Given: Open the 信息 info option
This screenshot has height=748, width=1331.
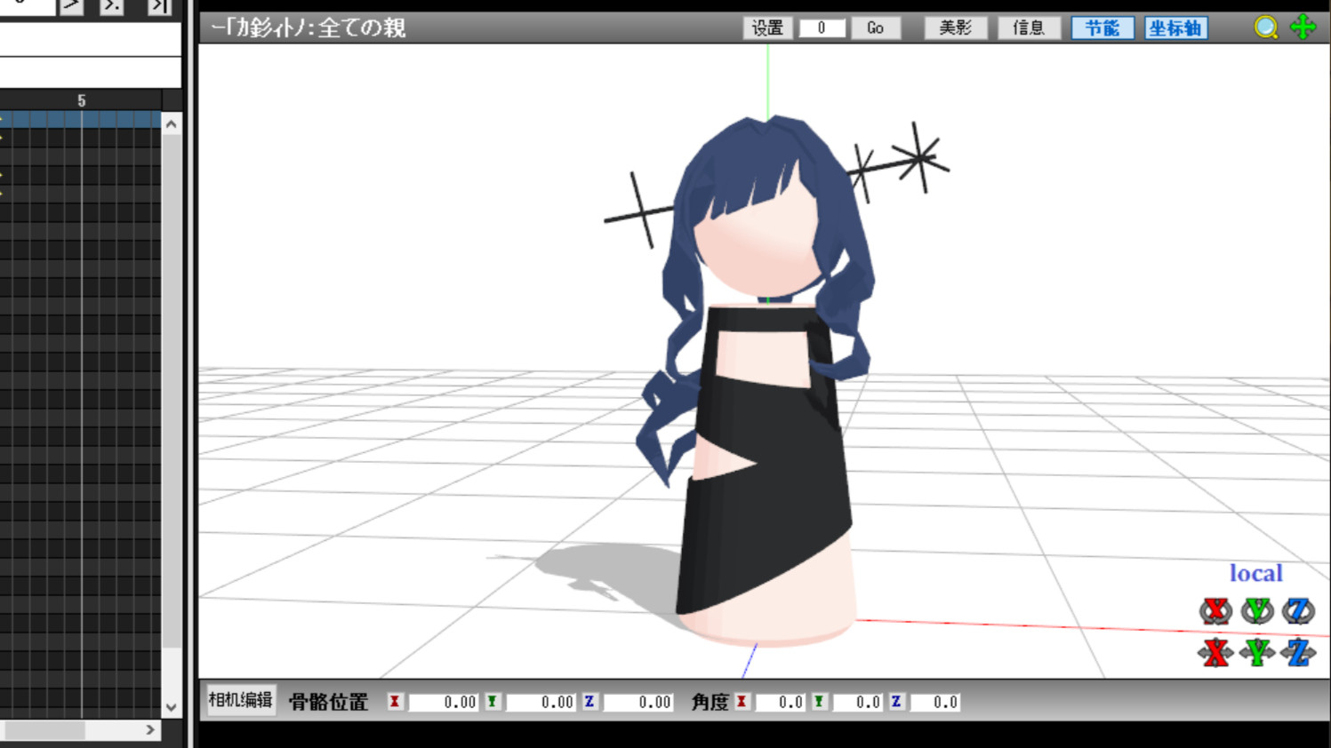Looking at the screenshot, I should click(1028, 28).
